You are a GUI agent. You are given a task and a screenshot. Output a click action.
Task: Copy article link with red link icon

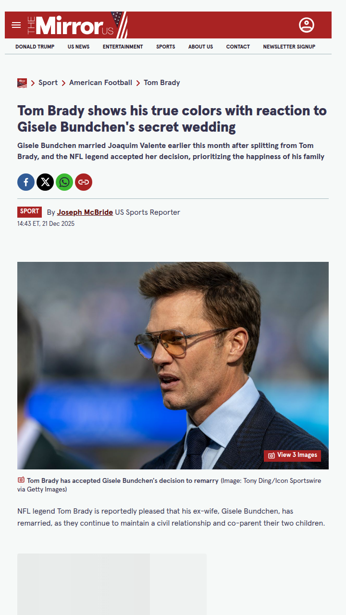[x=84, y=182]
